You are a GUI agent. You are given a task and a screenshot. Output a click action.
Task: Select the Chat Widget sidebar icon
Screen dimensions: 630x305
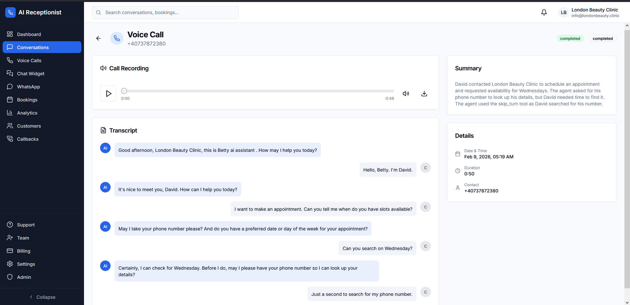click(x=31, y=74)
